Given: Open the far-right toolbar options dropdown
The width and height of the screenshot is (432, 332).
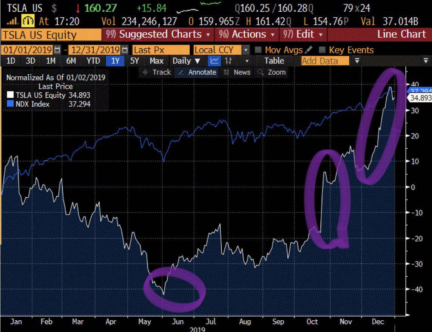Looking at the screenshot, I should pyautogui.click(x=425, y=61).
